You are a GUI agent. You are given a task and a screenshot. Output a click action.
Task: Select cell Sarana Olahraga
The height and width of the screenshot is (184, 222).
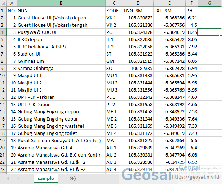pos(61,68)
